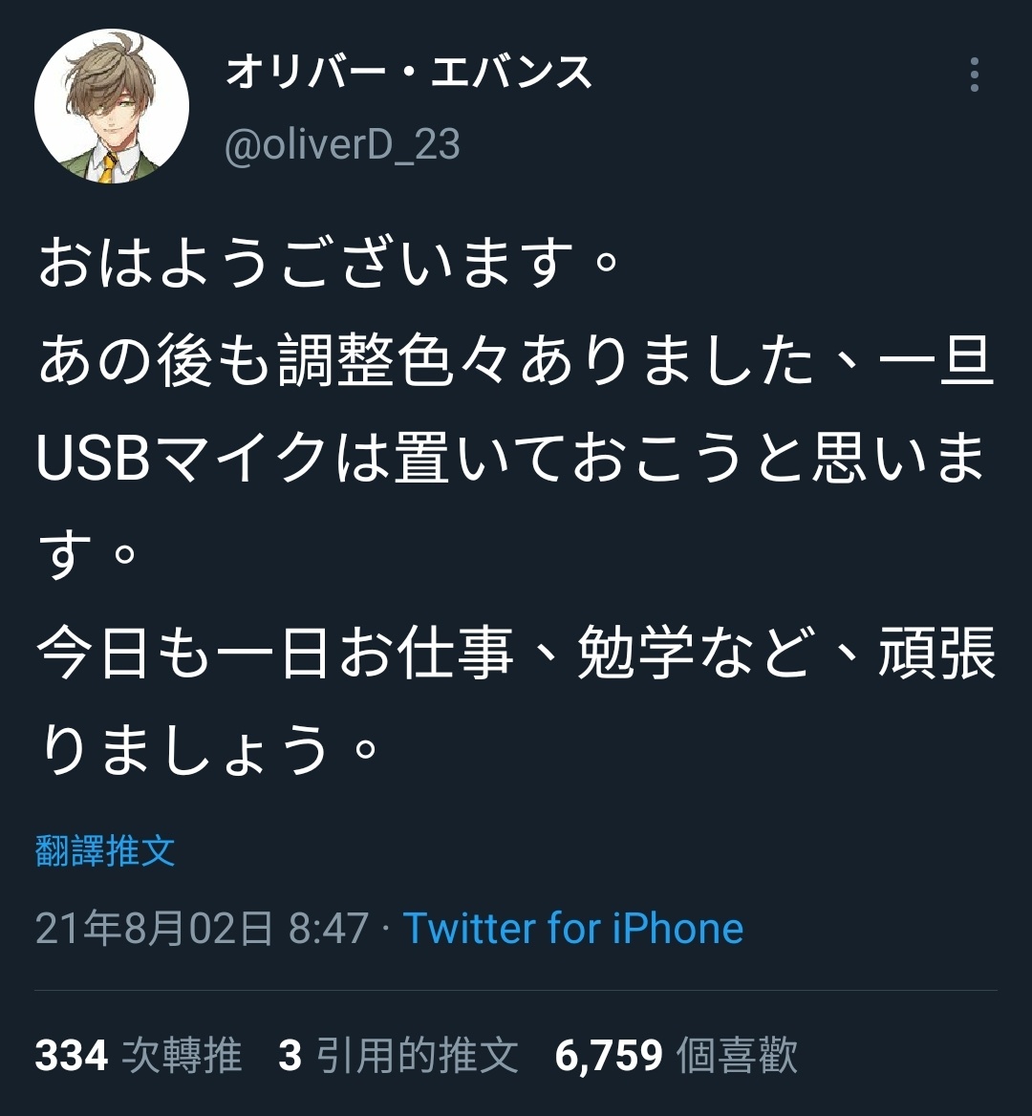Screen dimensions: 1032x1116
Task: Click the tweet line starting 今日も一日お仕事
Action: coord(516,653)
